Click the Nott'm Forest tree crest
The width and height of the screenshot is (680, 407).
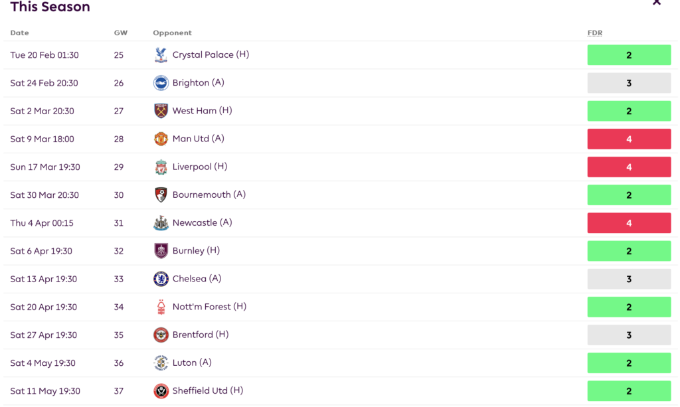point(161,307)
